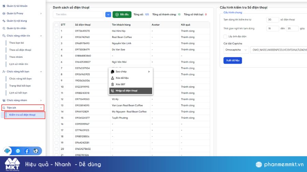Click the captcha API key field
The width and height of the screenshot is (307, 172).
279,50
